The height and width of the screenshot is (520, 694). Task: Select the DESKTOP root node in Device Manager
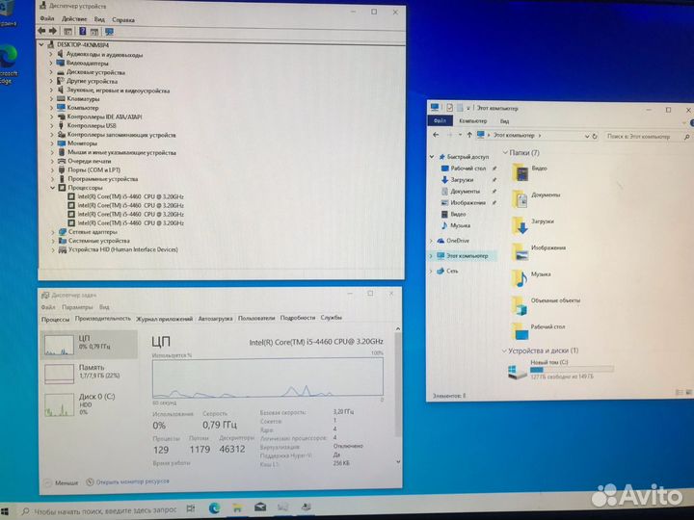[x=82, y=44]
